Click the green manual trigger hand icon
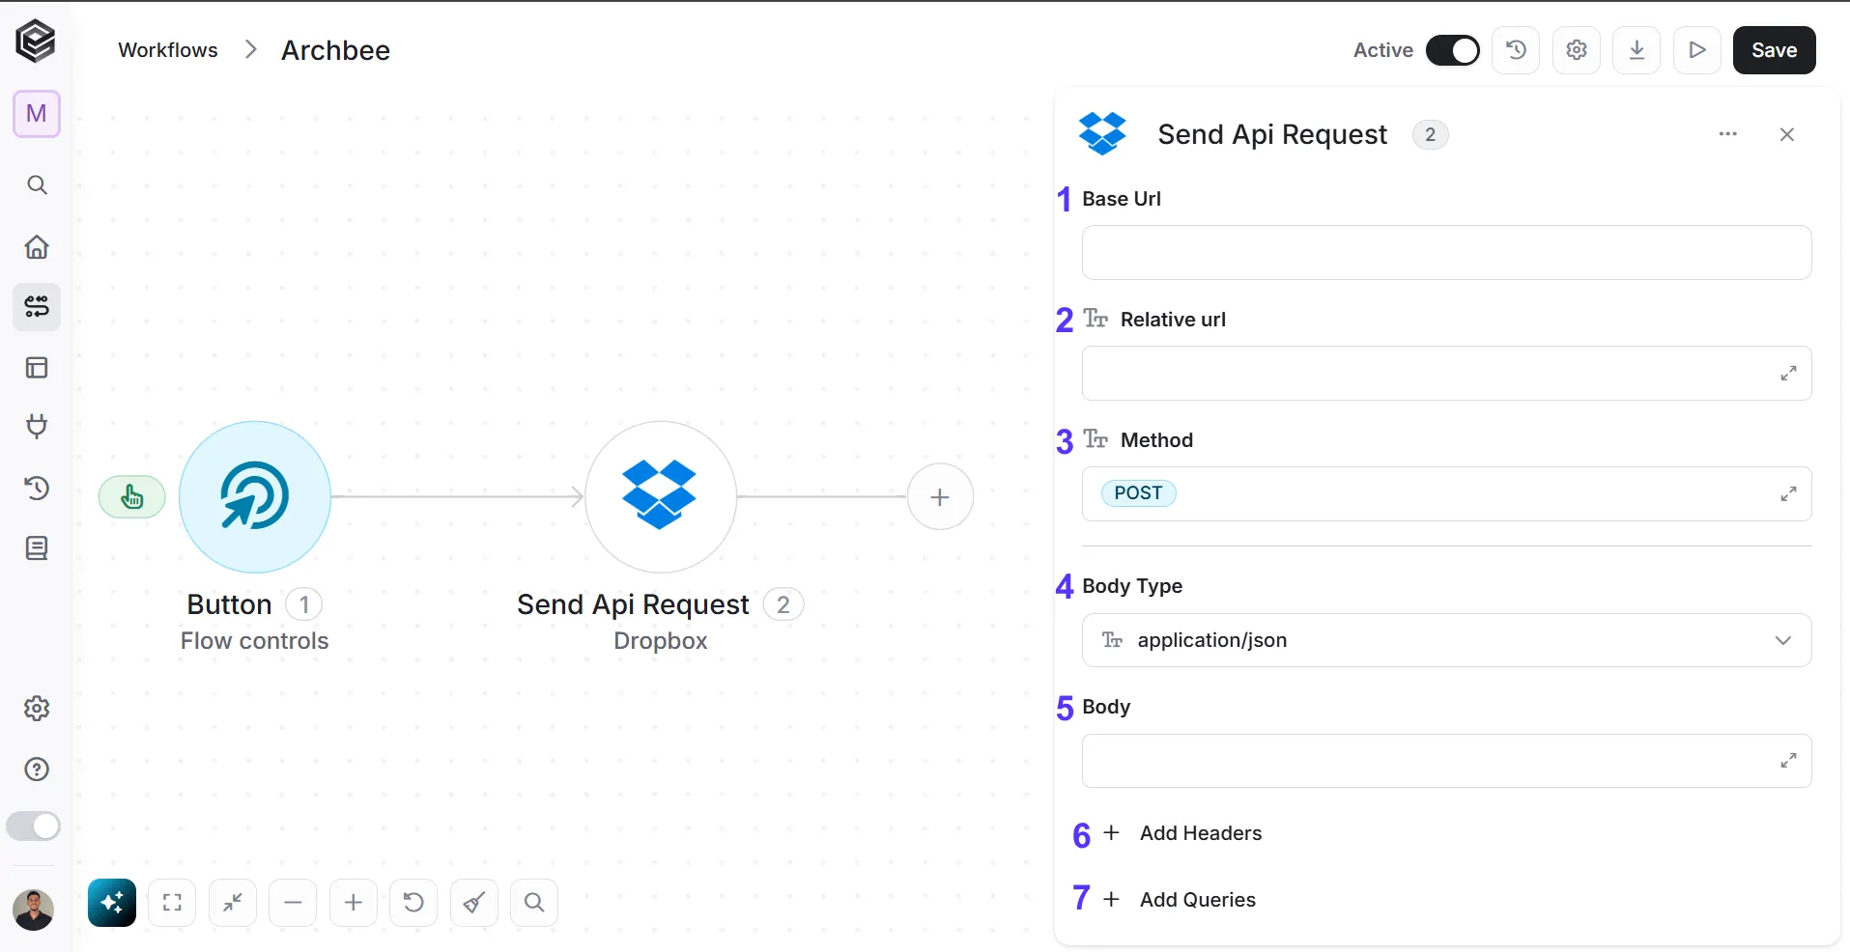The height and width of the screenshot is (952, 1850). click(x=132, y=497)
